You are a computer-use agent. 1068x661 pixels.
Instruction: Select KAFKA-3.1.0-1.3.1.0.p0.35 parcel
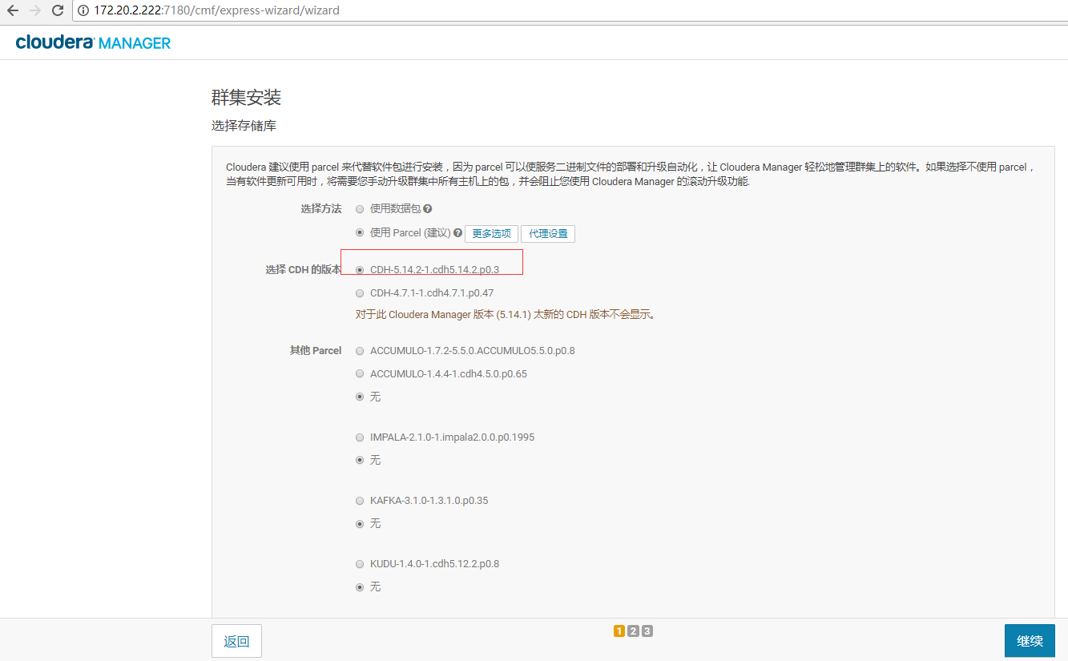[x=360, y=501]
